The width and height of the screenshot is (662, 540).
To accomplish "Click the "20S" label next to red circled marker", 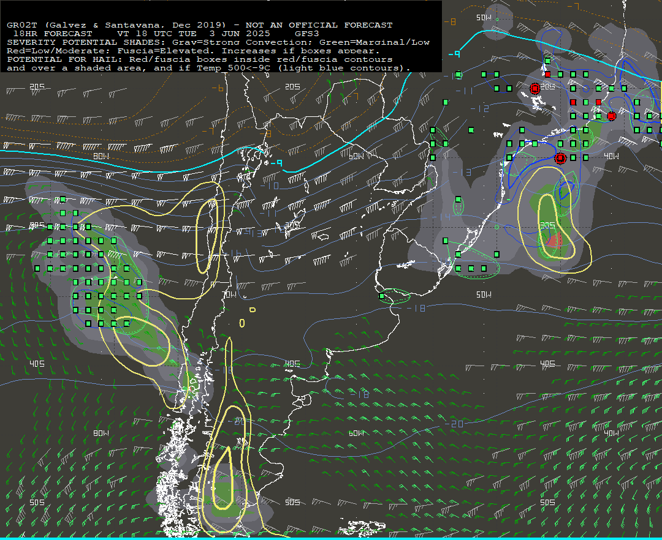I will (x=548, y=86).
